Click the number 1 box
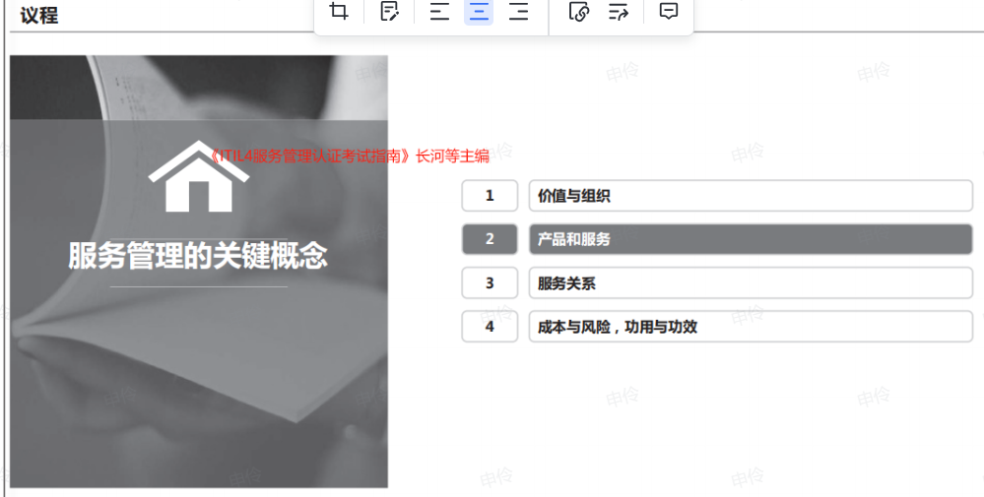 [x=490, y=196]
